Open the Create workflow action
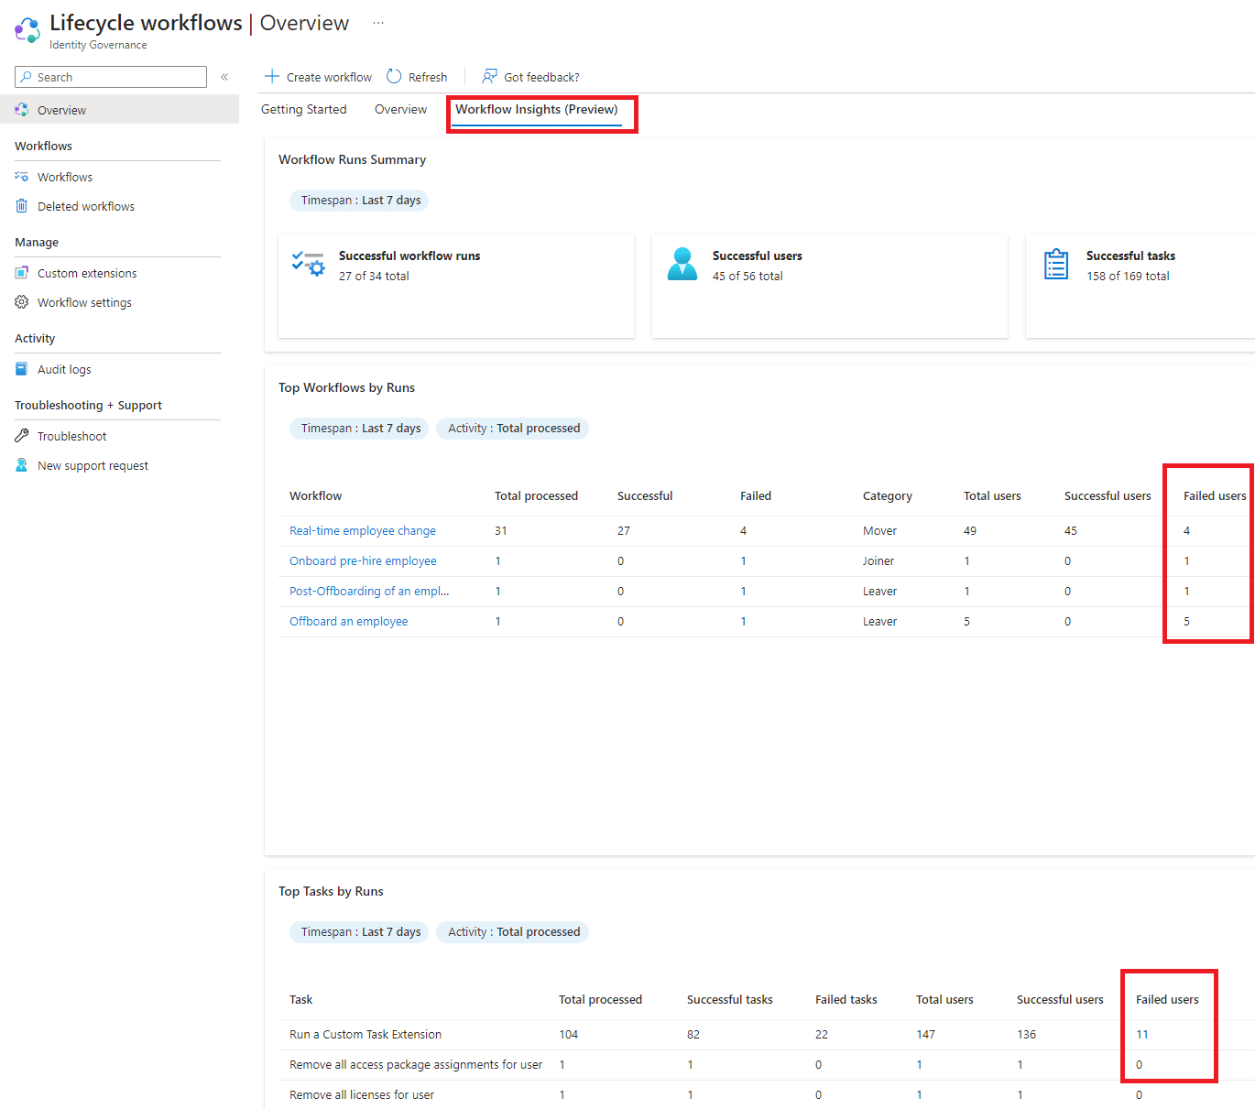 (317, 76)
